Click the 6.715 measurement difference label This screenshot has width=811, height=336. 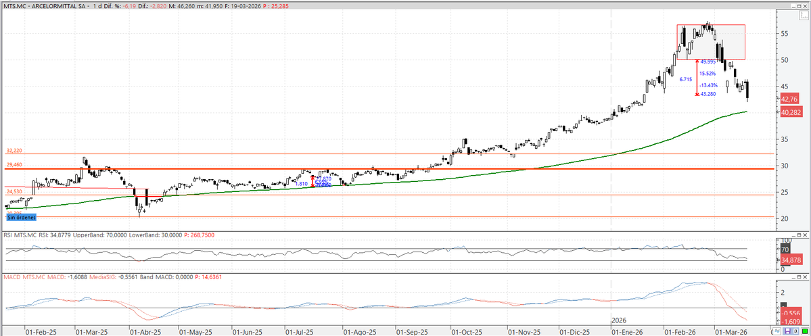[x=686, y=79]
